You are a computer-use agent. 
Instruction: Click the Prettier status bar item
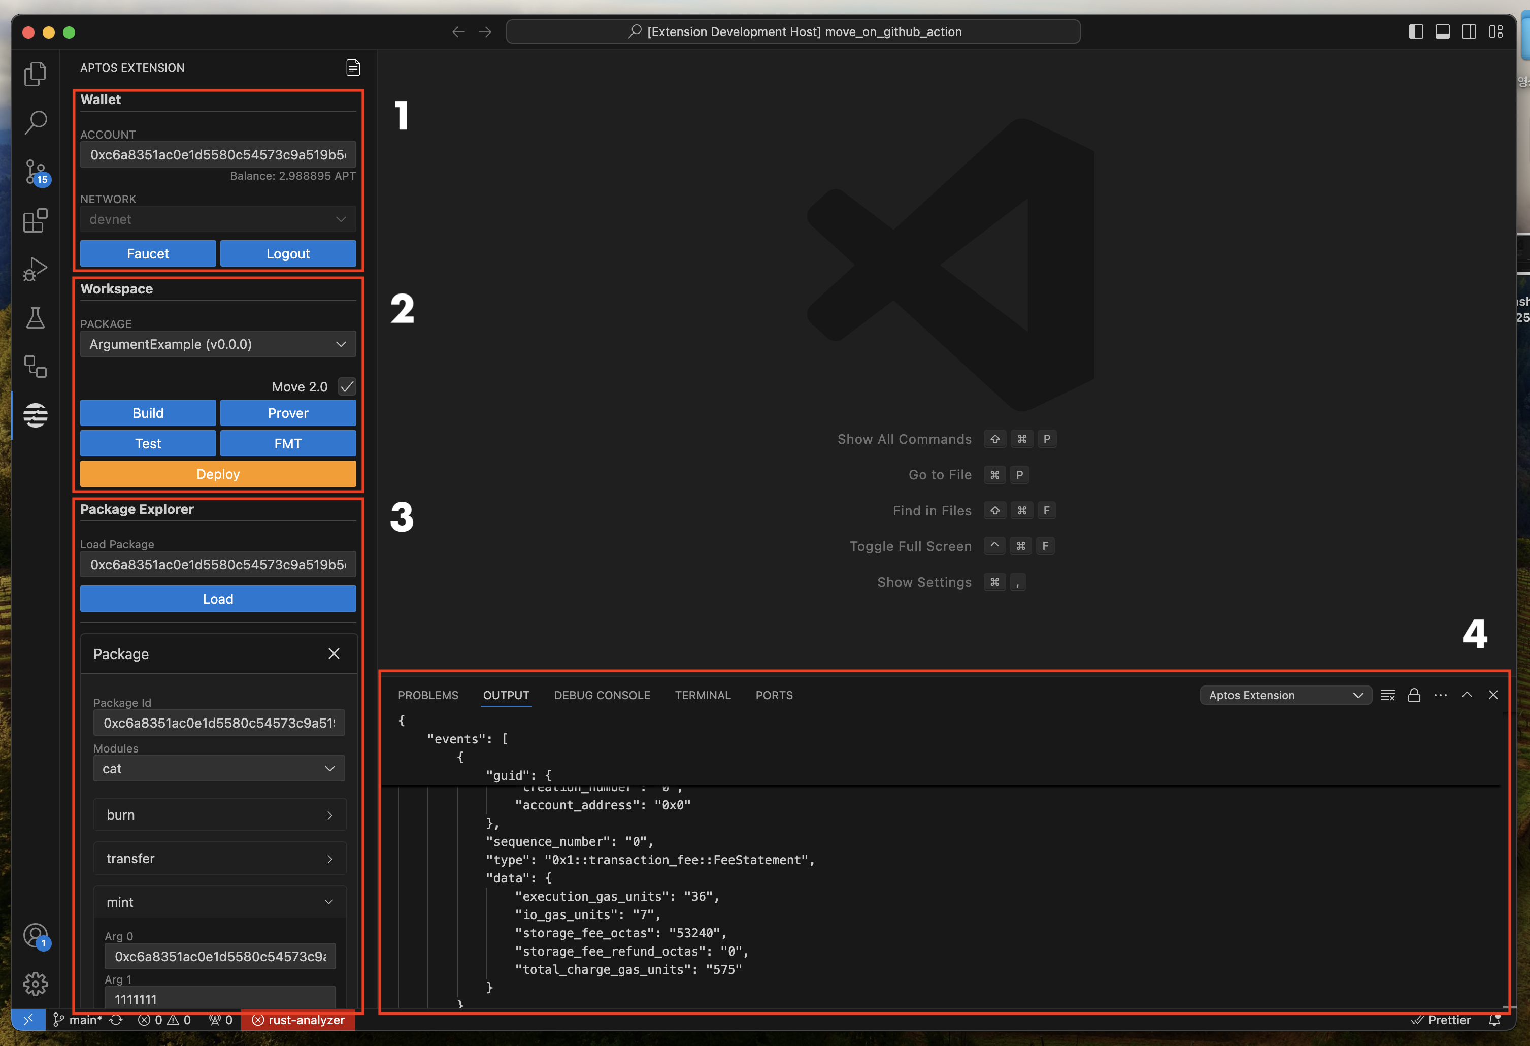1441,1020
